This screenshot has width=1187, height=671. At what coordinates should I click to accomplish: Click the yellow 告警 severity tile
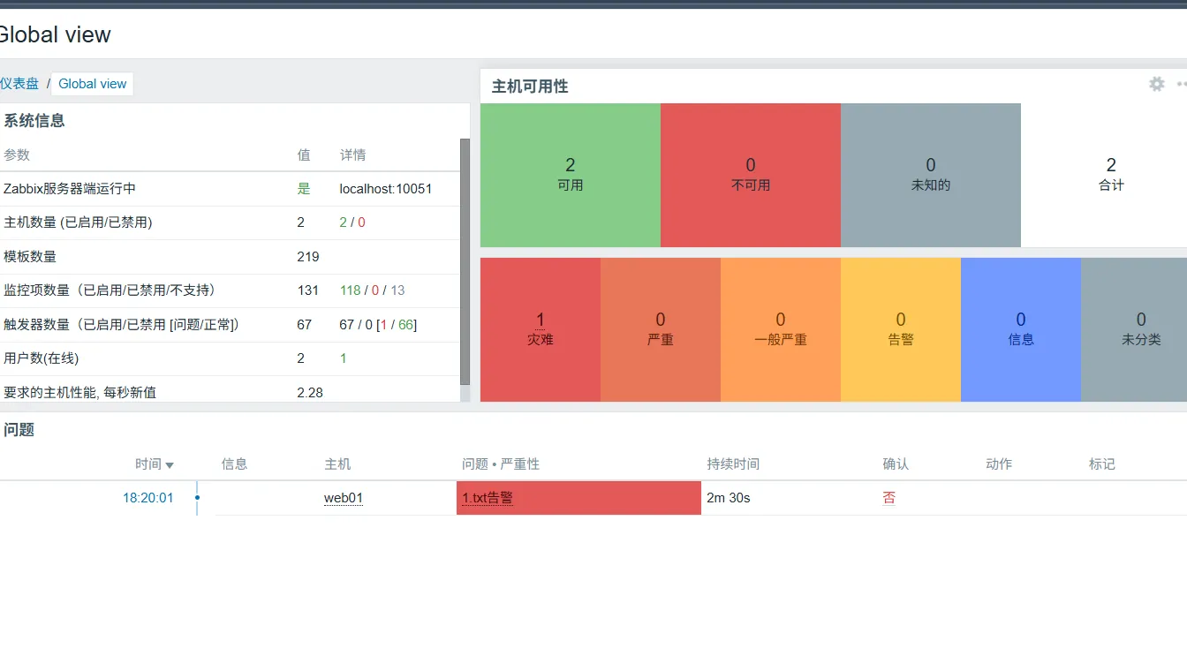coord(900,329)
